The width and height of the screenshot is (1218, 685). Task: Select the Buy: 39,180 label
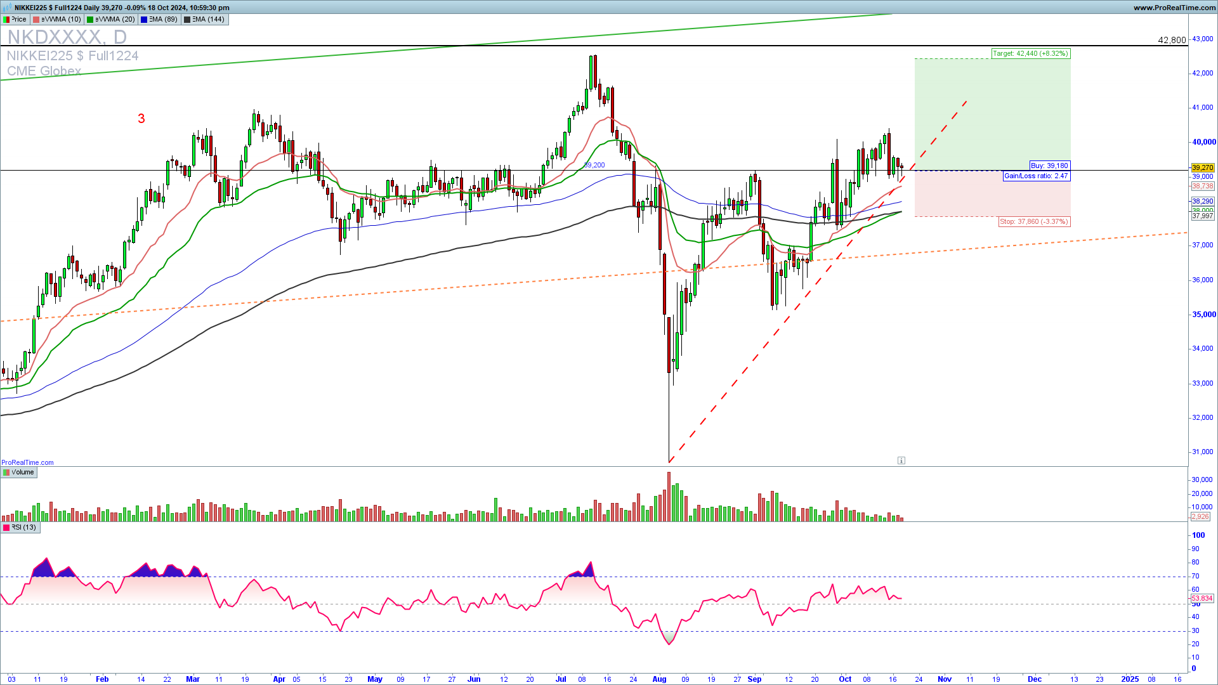tap(1049, 166)
